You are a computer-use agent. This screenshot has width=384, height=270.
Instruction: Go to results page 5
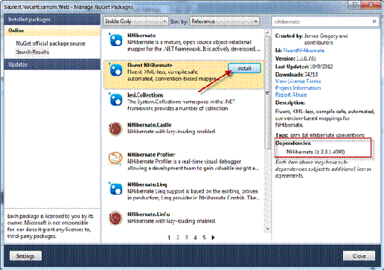click(204, 237)
